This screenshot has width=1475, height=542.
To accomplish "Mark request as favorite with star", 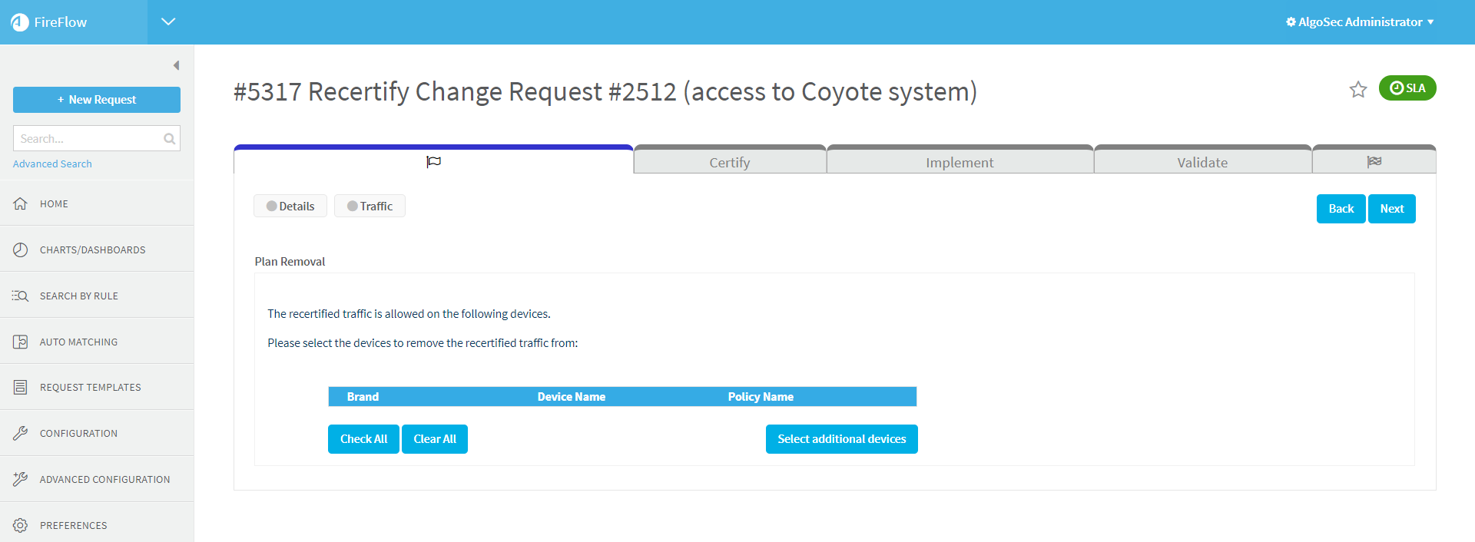I will [1357, 90].
